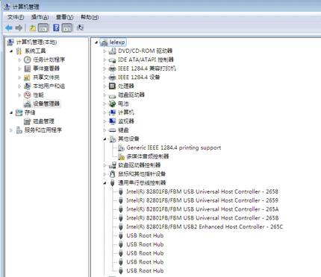Collapse the 系统工具 node
321x277 pixels.
pyautogui.click(x=11, y=51)
